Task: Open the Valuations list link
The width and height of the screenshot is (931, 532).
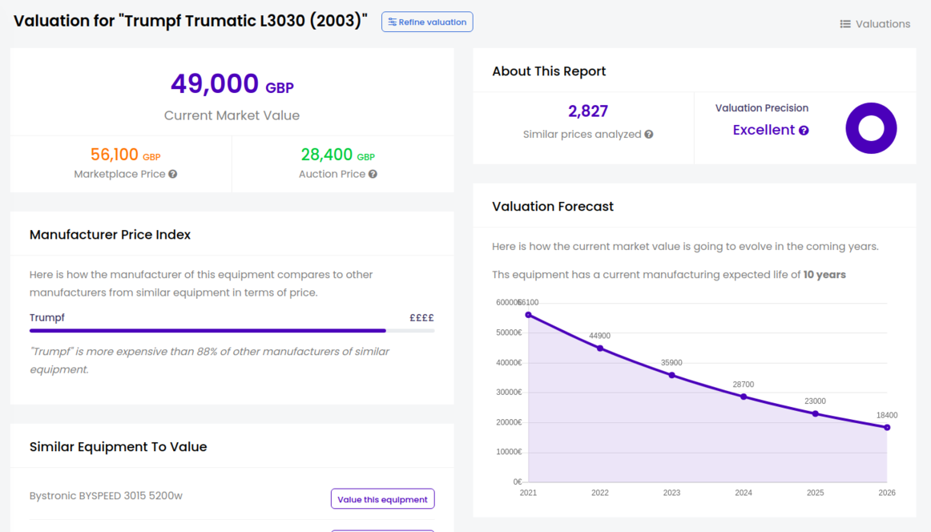Action: (x=874, y=24)
